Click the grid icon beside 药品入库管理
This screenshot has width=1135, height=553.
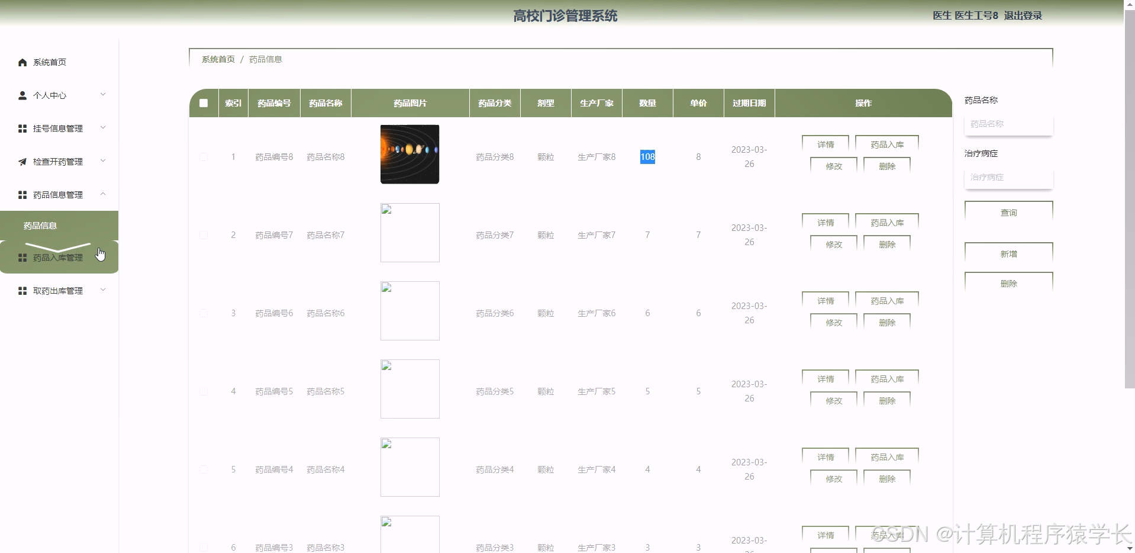(22, 258)
